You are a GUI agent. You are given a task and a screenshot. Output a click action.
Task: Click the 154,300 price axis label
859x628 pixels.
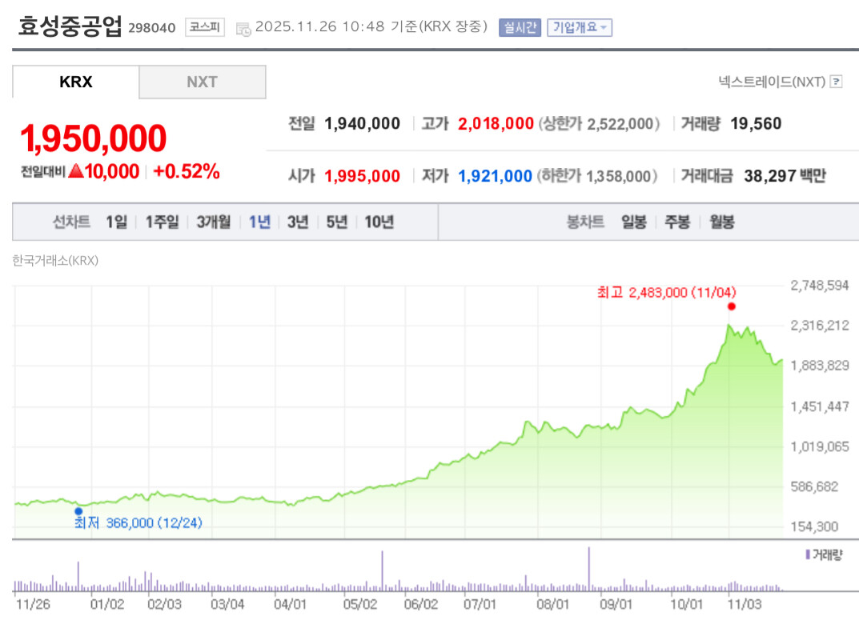coord(815,526)
